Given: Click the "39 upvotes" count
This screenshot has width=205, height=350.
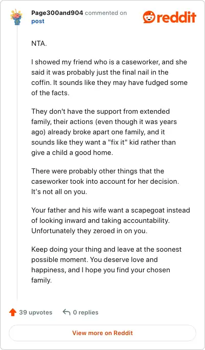Looking at the screenshot, I should (35, 312).
